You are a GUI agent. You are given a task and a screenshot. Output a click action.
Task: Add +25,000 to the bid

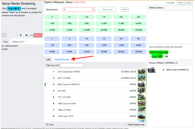coord(104,30)
